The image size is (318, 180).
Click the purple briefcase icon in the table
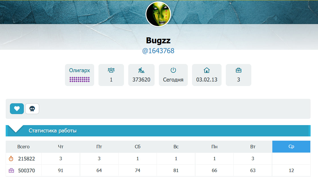point(11,171)
